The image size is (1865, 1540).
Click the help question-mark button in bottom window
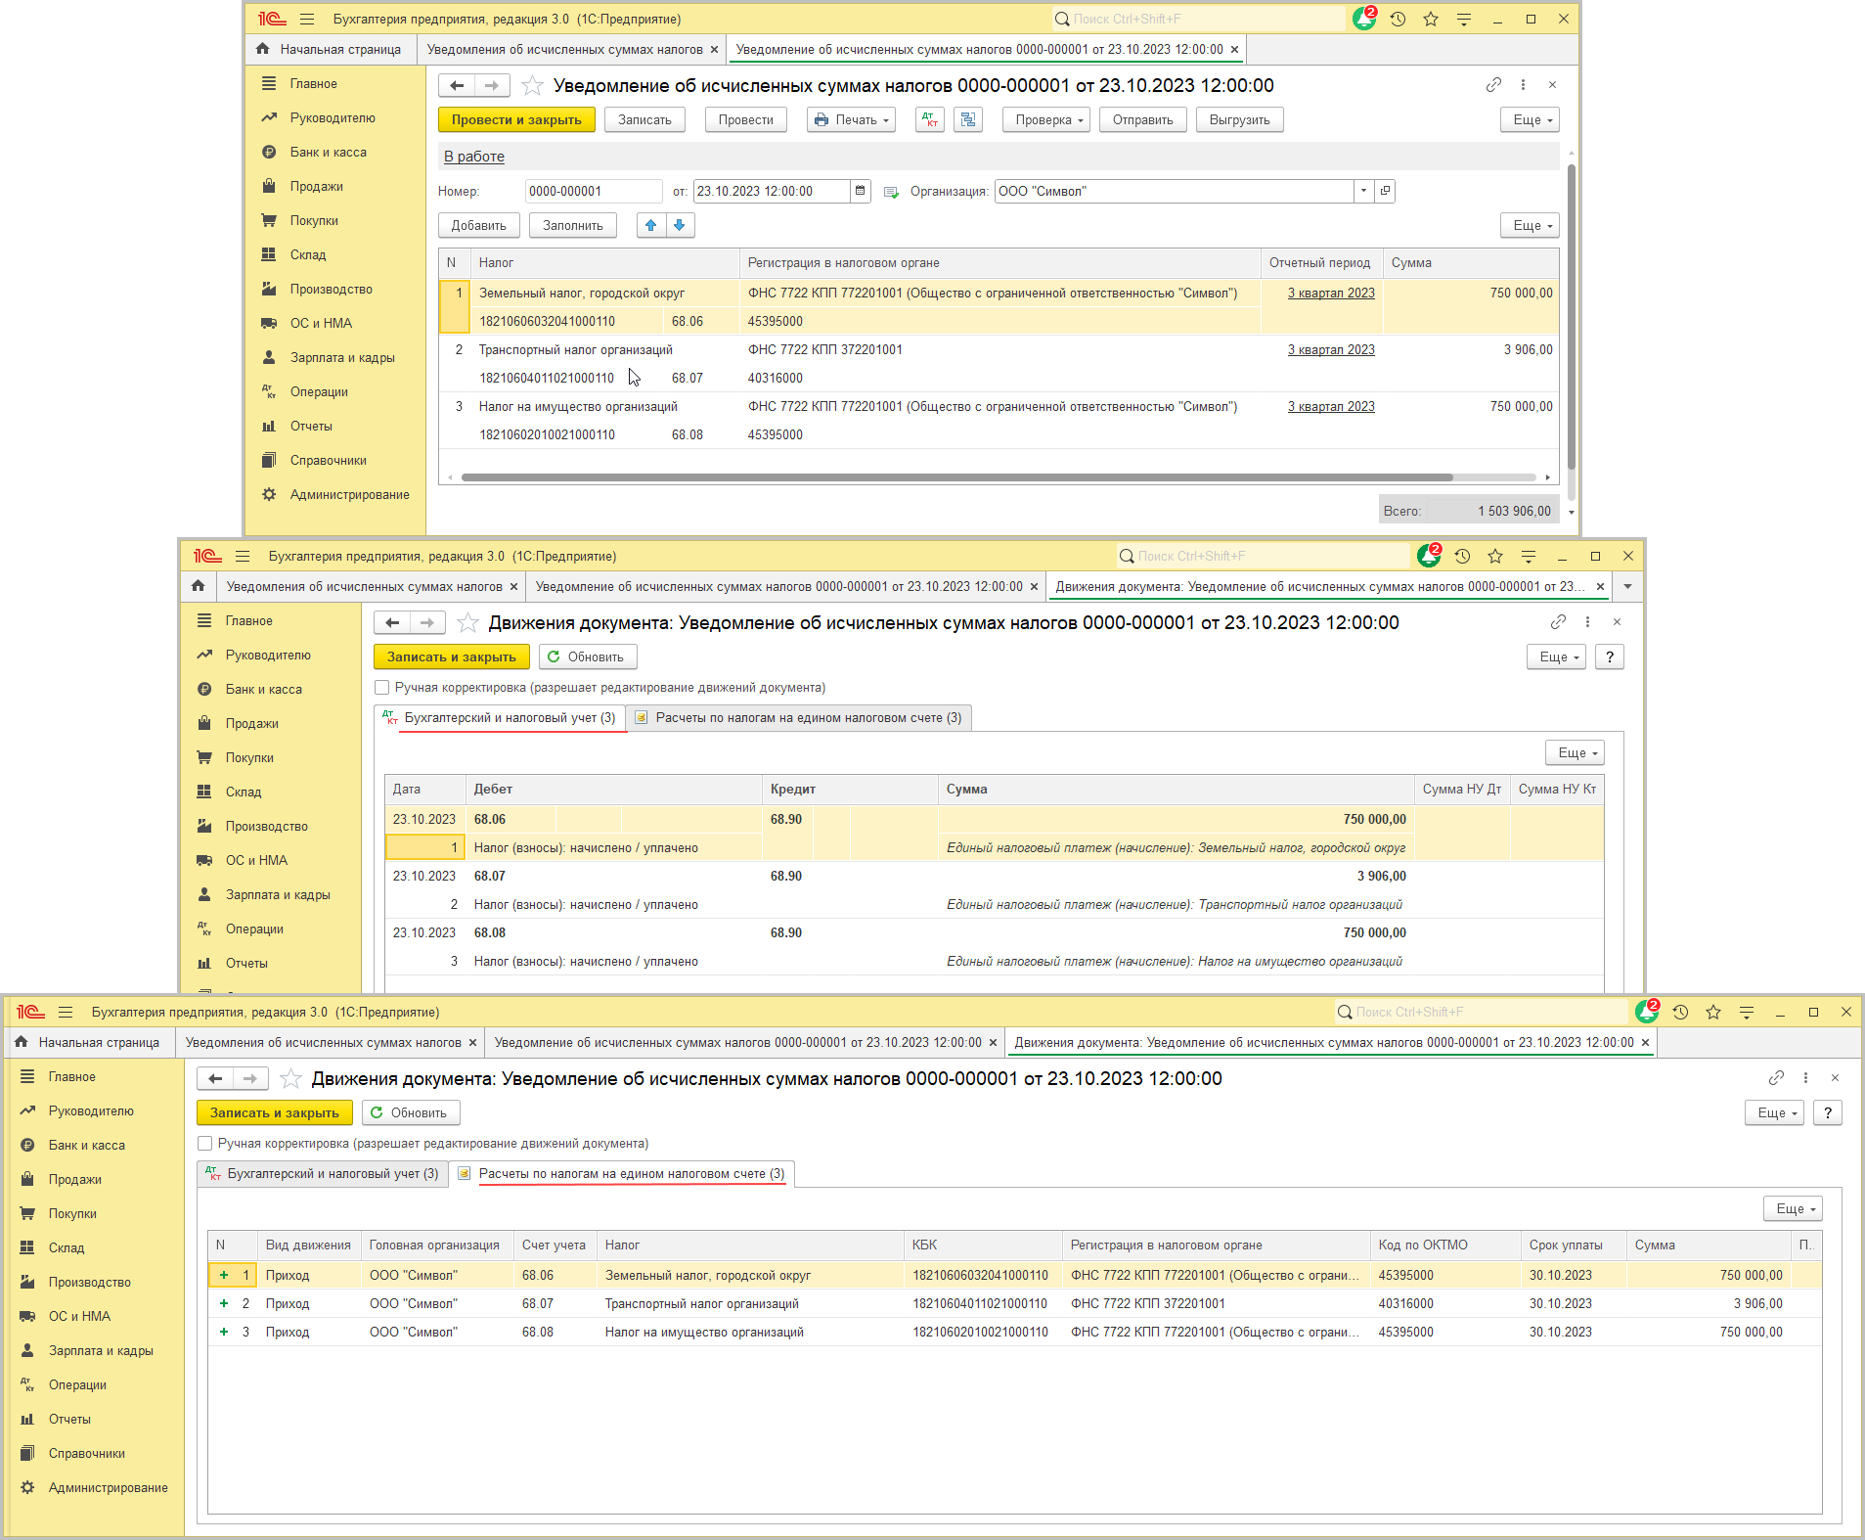pyautogui.click(x=1828, y=1113)
